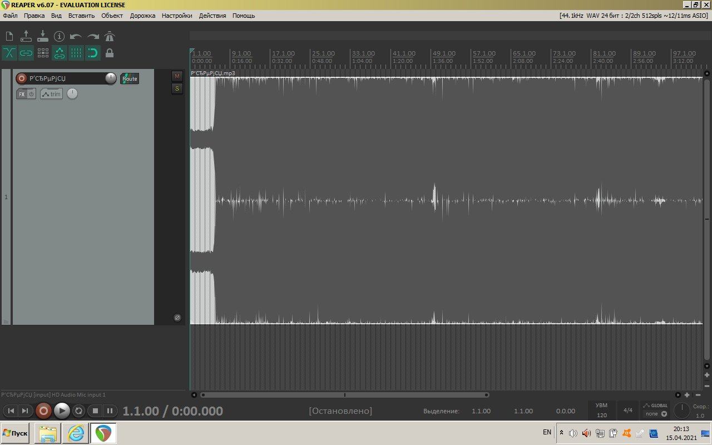Screen dimensions: 712x445
Task: Open the Файл menu
Action: pyautogui.click(x=10, y=16)
